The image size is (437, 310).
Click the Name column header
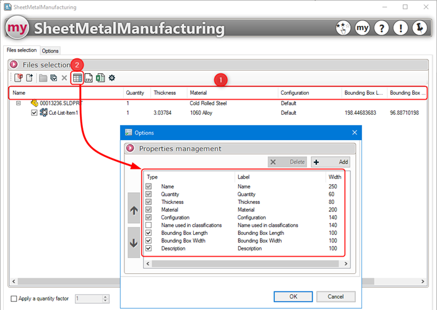(66, 93)
